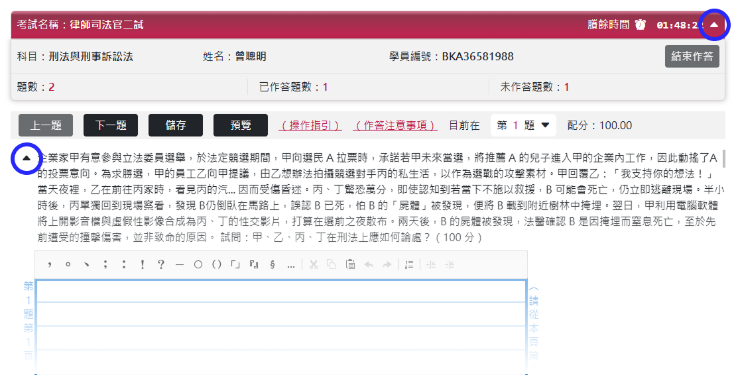The image size is (736, 375).
Task: Click the 姓名:曾聰明 field
Action: 235,56
